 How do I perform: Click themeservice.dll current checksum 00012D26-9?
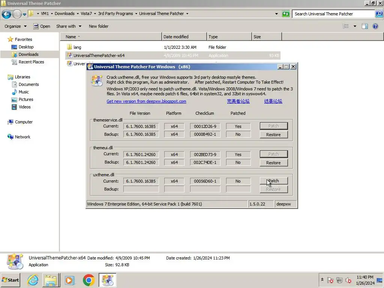click(x=205, y=127)
